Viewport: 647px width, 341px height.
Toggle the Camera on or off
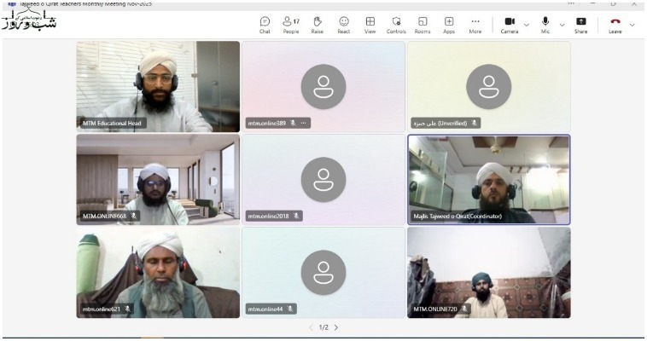tap(510, 24)
